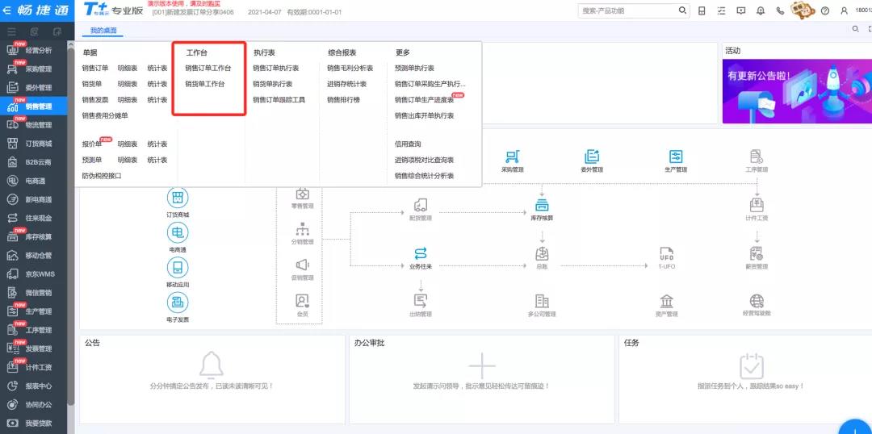The width and height of the screenshot is (872, 434).
Task: Collapse the sidebar with the left arrow
Action: click(x=6, y=10)
